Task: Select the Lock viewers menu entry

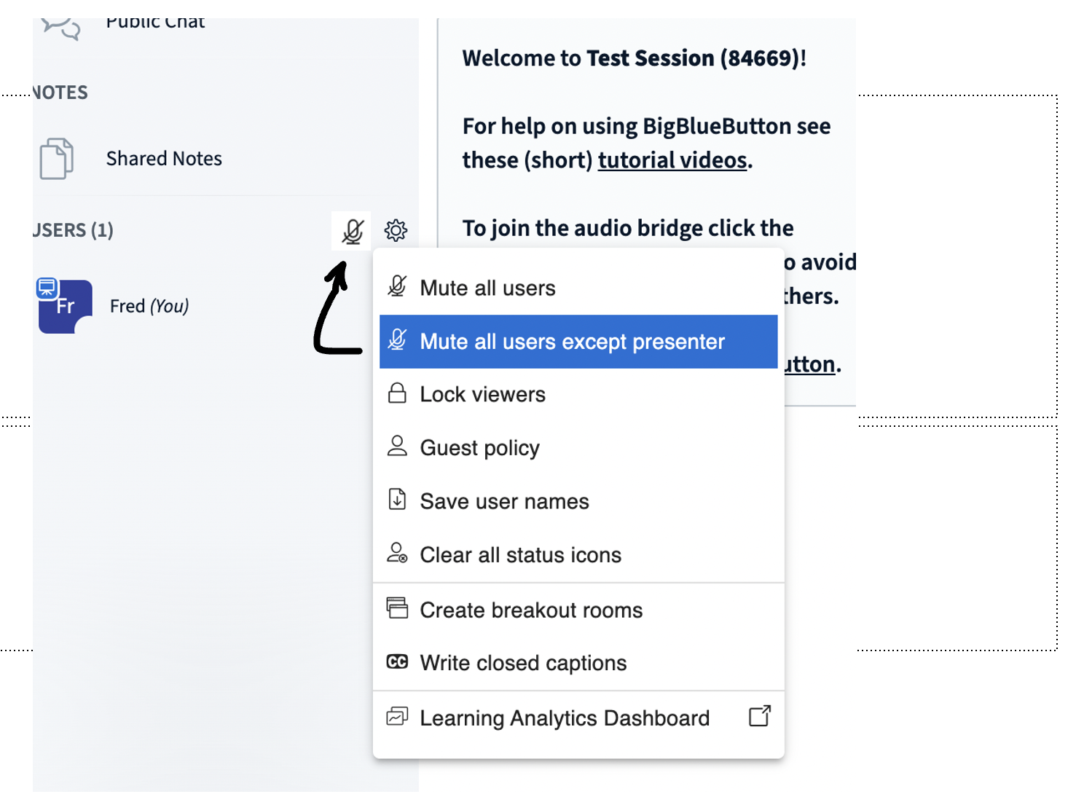Action: [x=482, y=393]
